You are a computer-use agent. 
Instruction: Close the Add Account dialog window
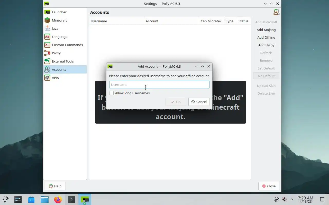coord(209,66)
